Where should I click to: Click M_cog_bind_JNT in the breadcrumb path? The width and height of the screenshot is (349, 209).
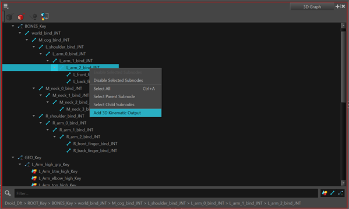(x=127, y=203)
